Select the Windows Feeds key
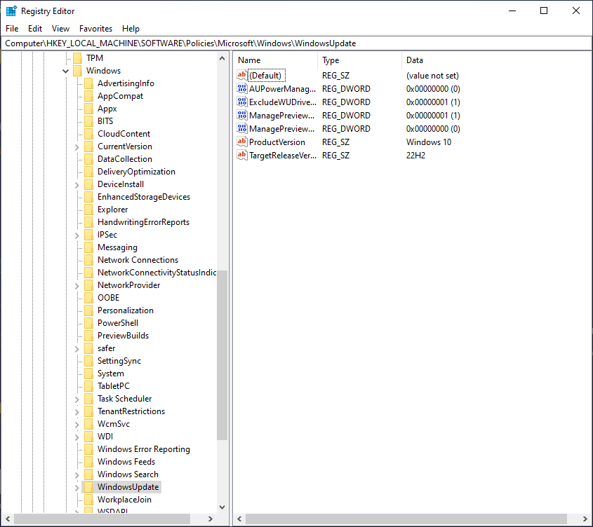 click(x=126, y=462)
